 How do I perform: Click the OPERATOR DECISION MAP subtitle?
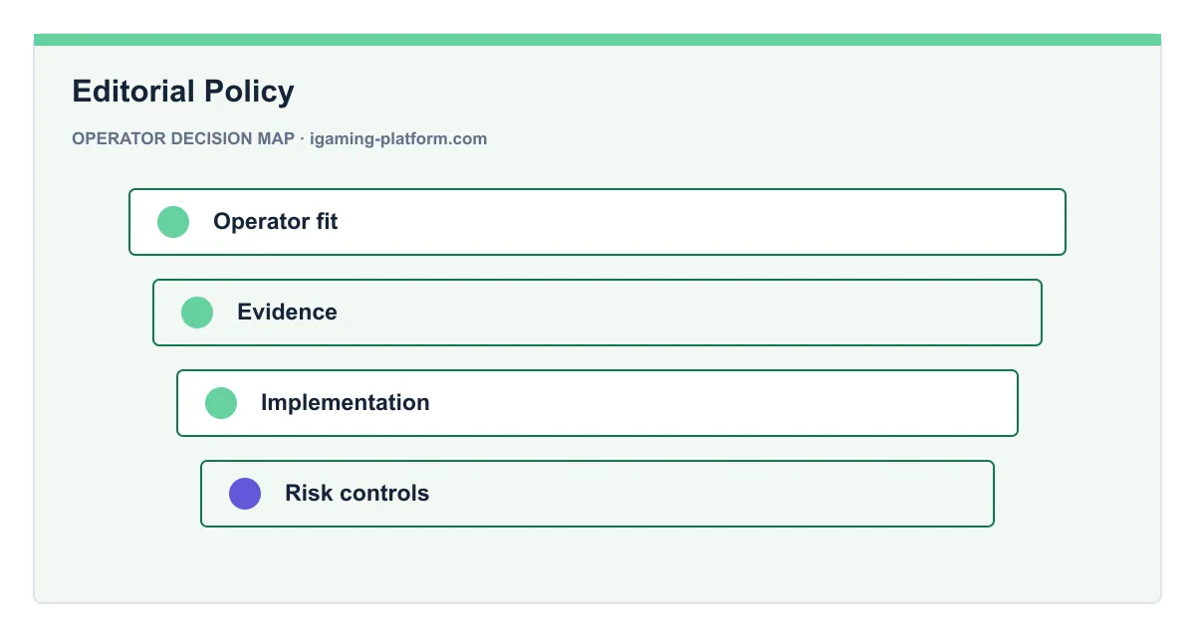pos(183,139)
